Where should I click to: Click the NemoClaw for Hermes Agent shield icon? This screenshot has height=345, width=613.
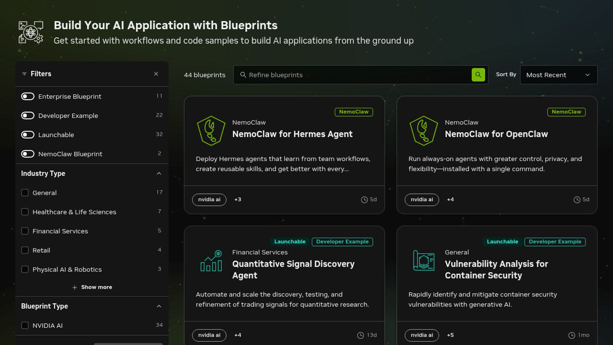[211, 131]
